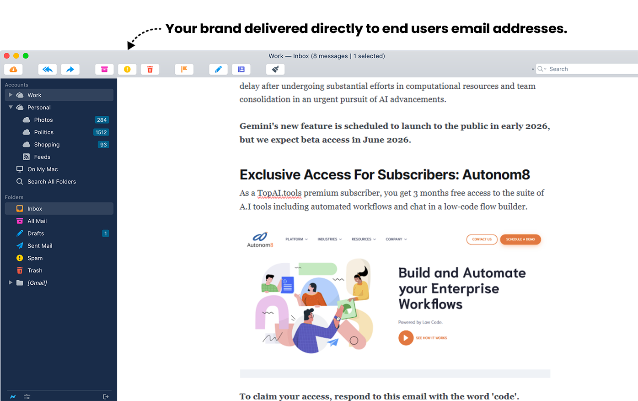Forward the selected message
Screen dimensions: 638x401
(70, 69)
